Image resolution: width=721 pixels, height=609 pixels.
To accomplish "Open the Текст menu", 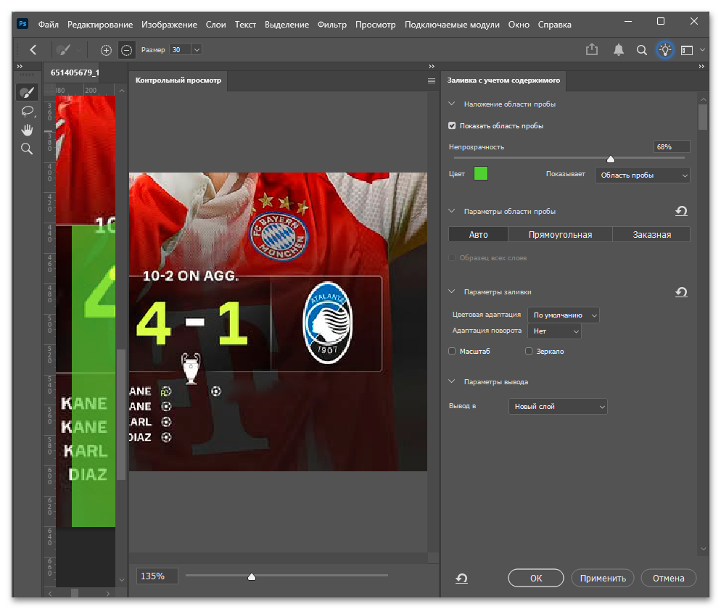I will point(245,25).
